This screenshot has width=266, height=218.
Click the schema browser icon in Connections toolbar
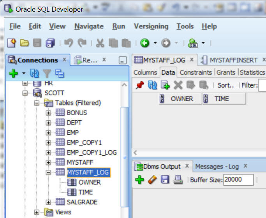60,74
